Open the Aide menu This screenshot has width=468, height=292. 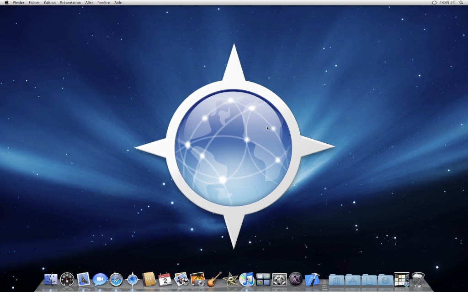click(118, 2)
